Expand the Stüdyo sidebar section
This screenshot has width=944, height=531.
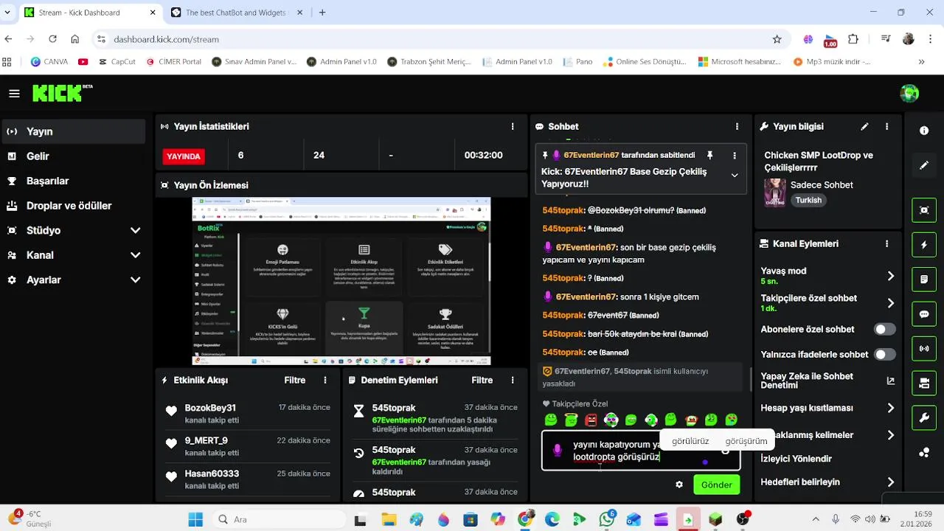(x=135, y=231)
